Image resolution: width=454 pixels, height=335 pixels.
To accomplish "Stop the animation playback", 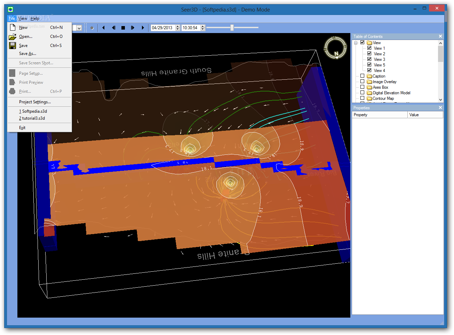I will click(x=123, y=28).
